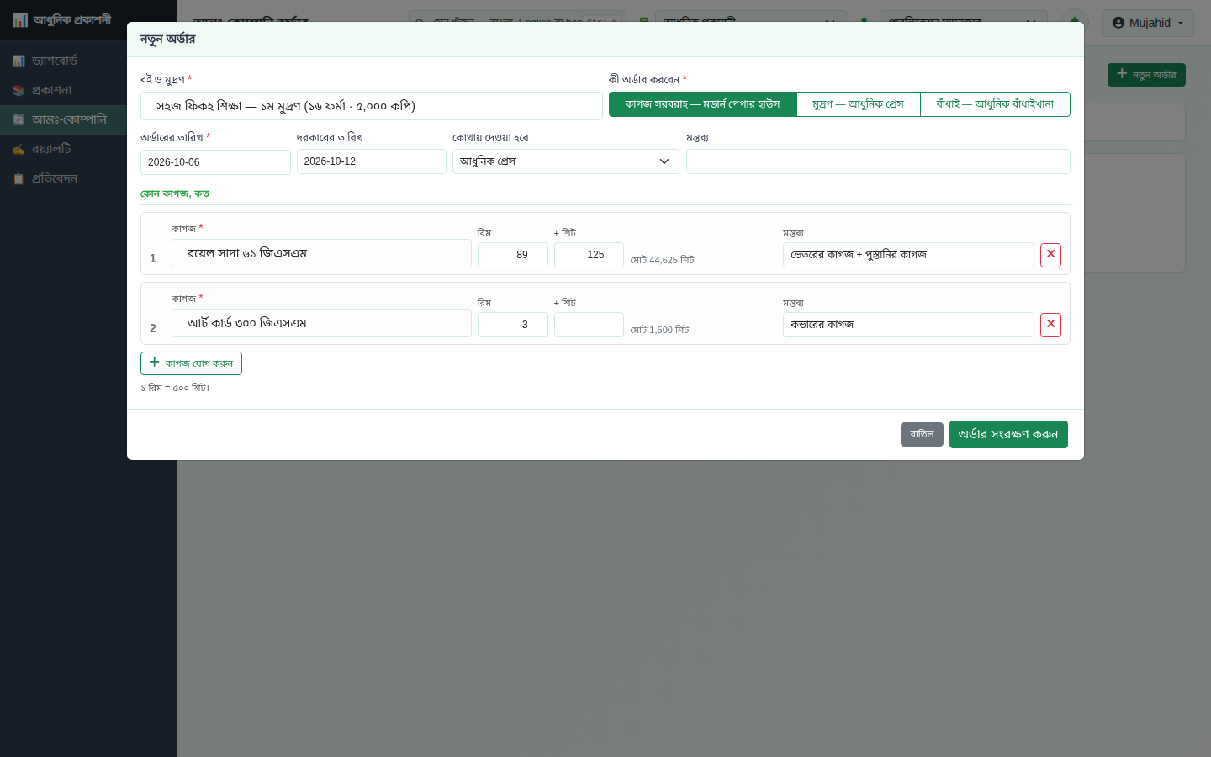Click the প্রকাশনা books icon in the sidebar
Screen dimensions: 1211x757
tap(19, 91)
